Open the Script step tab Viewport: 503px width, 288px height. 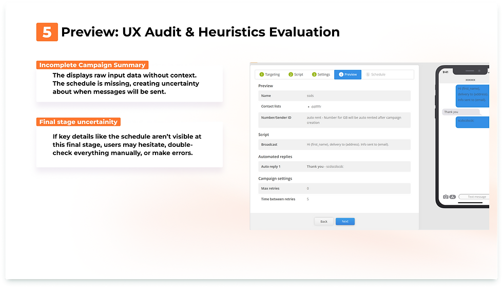[x=296, y=74]
